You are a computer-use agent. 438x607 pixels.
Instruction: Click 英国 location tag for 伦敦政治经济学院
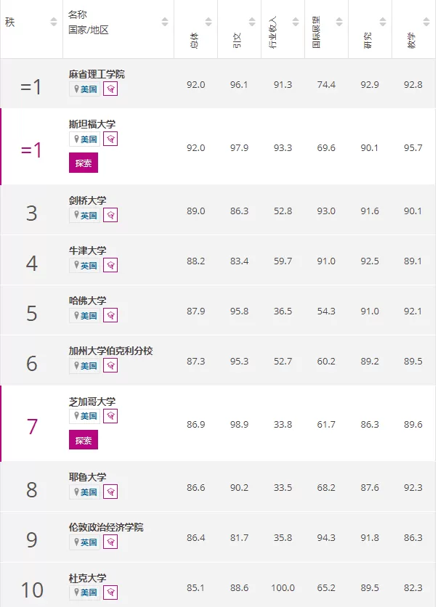(85, 542)
